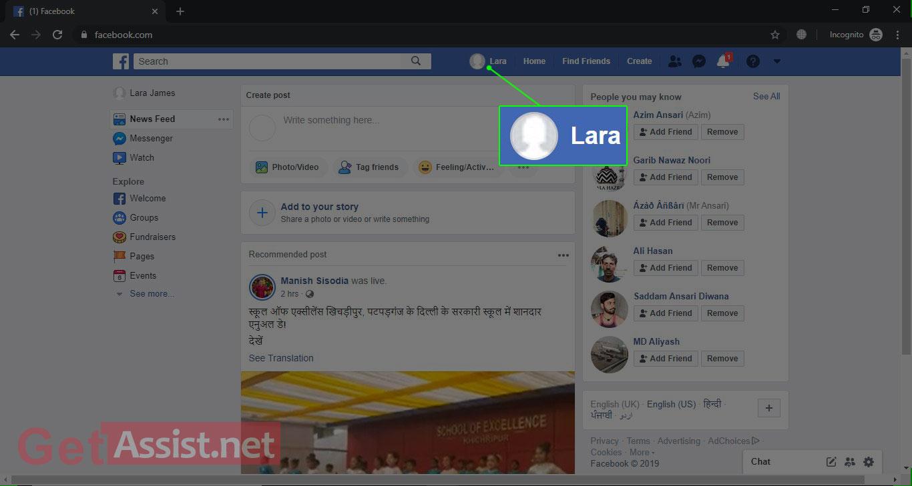
Task: Open the Chat panel
Action: 760,461
